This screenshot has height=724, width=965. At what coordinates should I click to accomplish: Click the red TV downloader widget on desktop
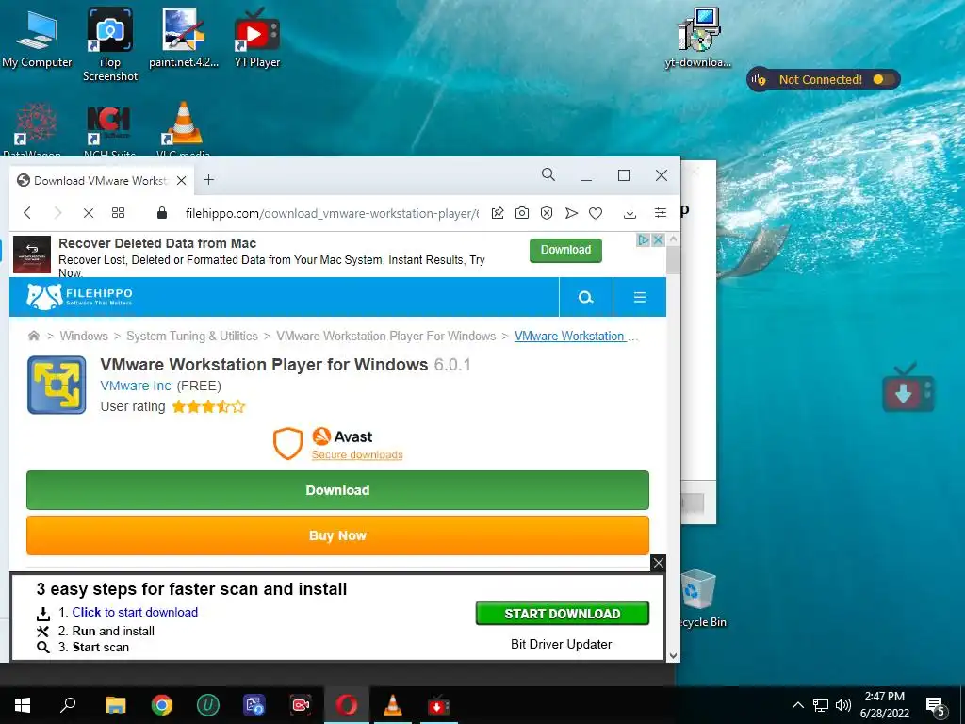(908, 389)
